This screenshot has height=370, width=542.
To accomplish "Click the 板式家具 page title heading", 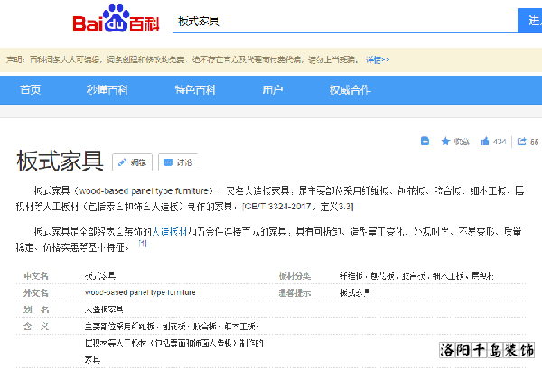I will pyautogui.click(x=60, y=162).
